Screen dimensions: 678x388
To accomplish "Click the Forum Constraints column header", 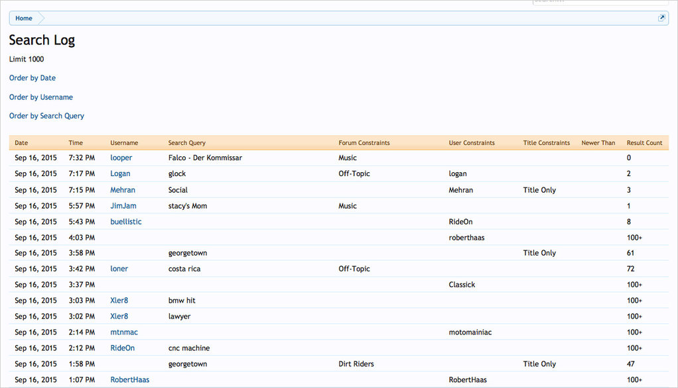I will [x=364, y=143].
